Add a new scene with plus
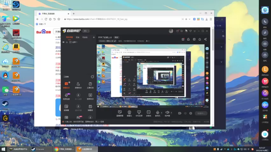271x152 pixels. coord(94,37)
